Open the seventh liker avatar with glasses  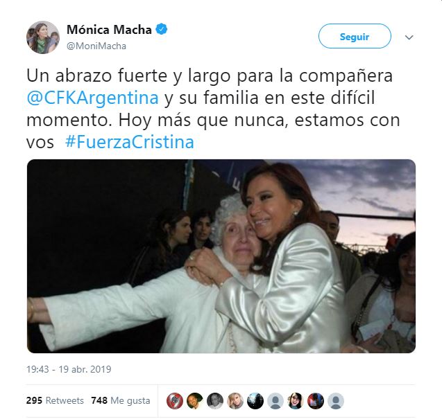coord(296,401)
